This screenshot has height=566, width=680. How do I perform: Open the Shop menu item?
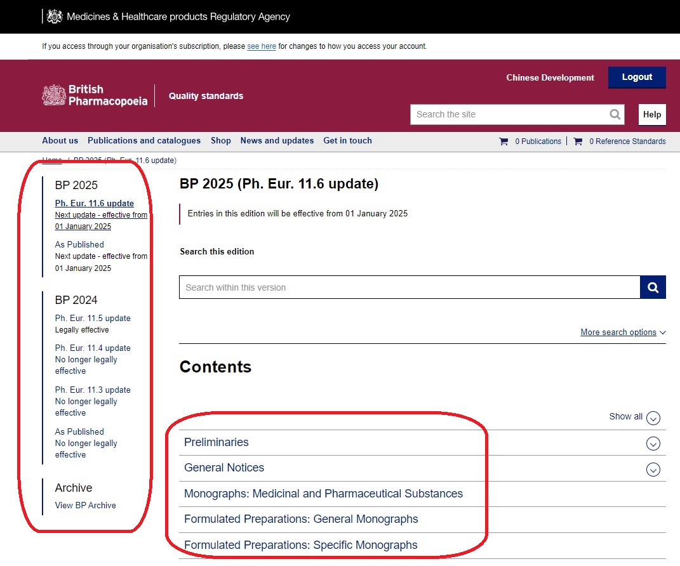(221, 140)
